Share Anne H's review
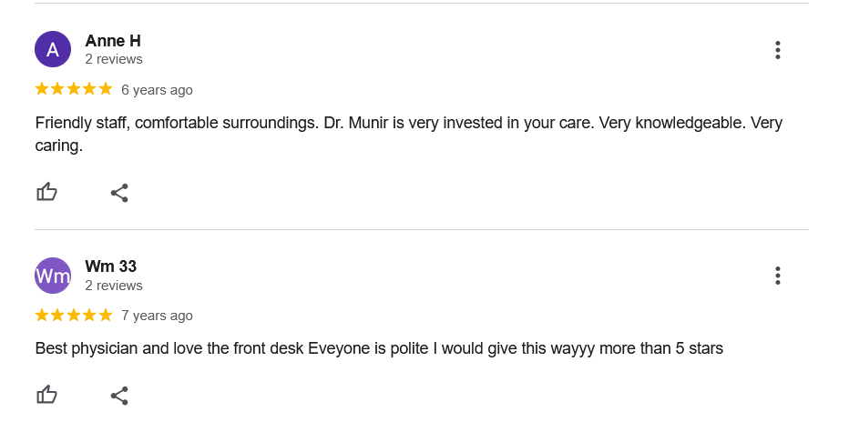The width and height of the screenshot is (859, 432). click(x=119, y=193)
